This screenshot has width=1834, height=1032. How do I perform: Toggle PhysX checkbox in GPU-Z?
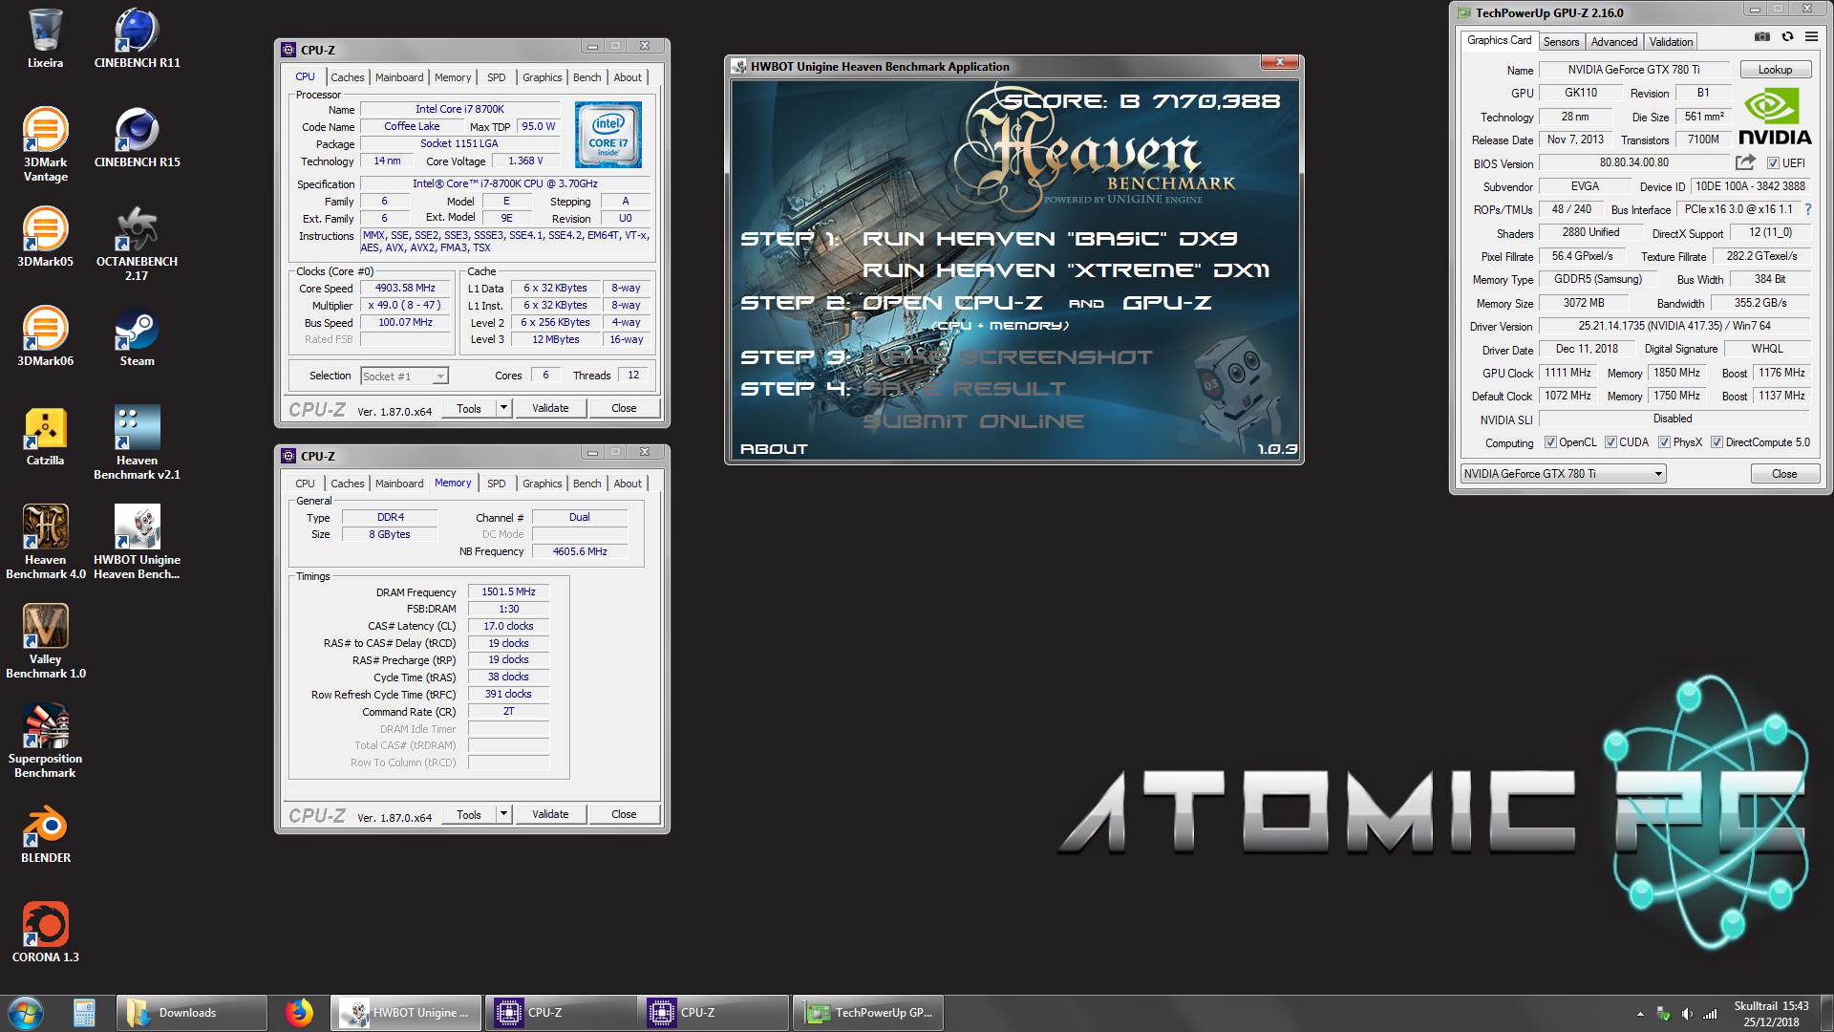[1664, 442]
